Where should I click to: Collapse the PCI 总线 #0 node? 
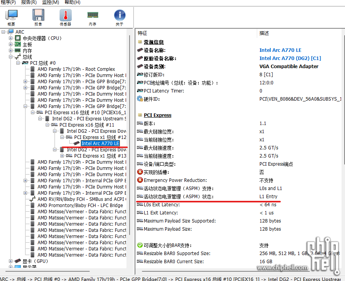click(x=18, y=63)
